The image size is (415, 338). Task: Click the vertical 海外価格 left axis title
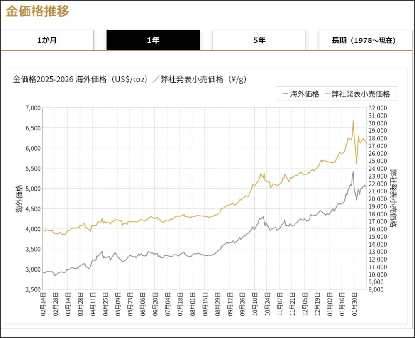pyautogui.click(x=19, y=198)
